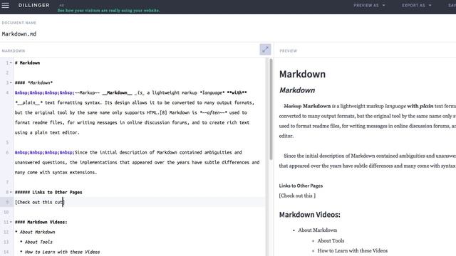Click the editor vertical scrollbar thumb

tap(271, 109)
